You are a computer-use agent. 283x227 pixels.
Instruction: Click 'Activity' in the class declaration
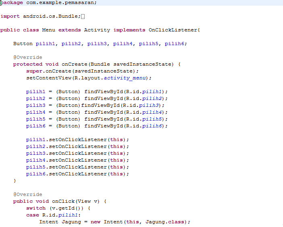pyautogui.click(x=97, y=30)
